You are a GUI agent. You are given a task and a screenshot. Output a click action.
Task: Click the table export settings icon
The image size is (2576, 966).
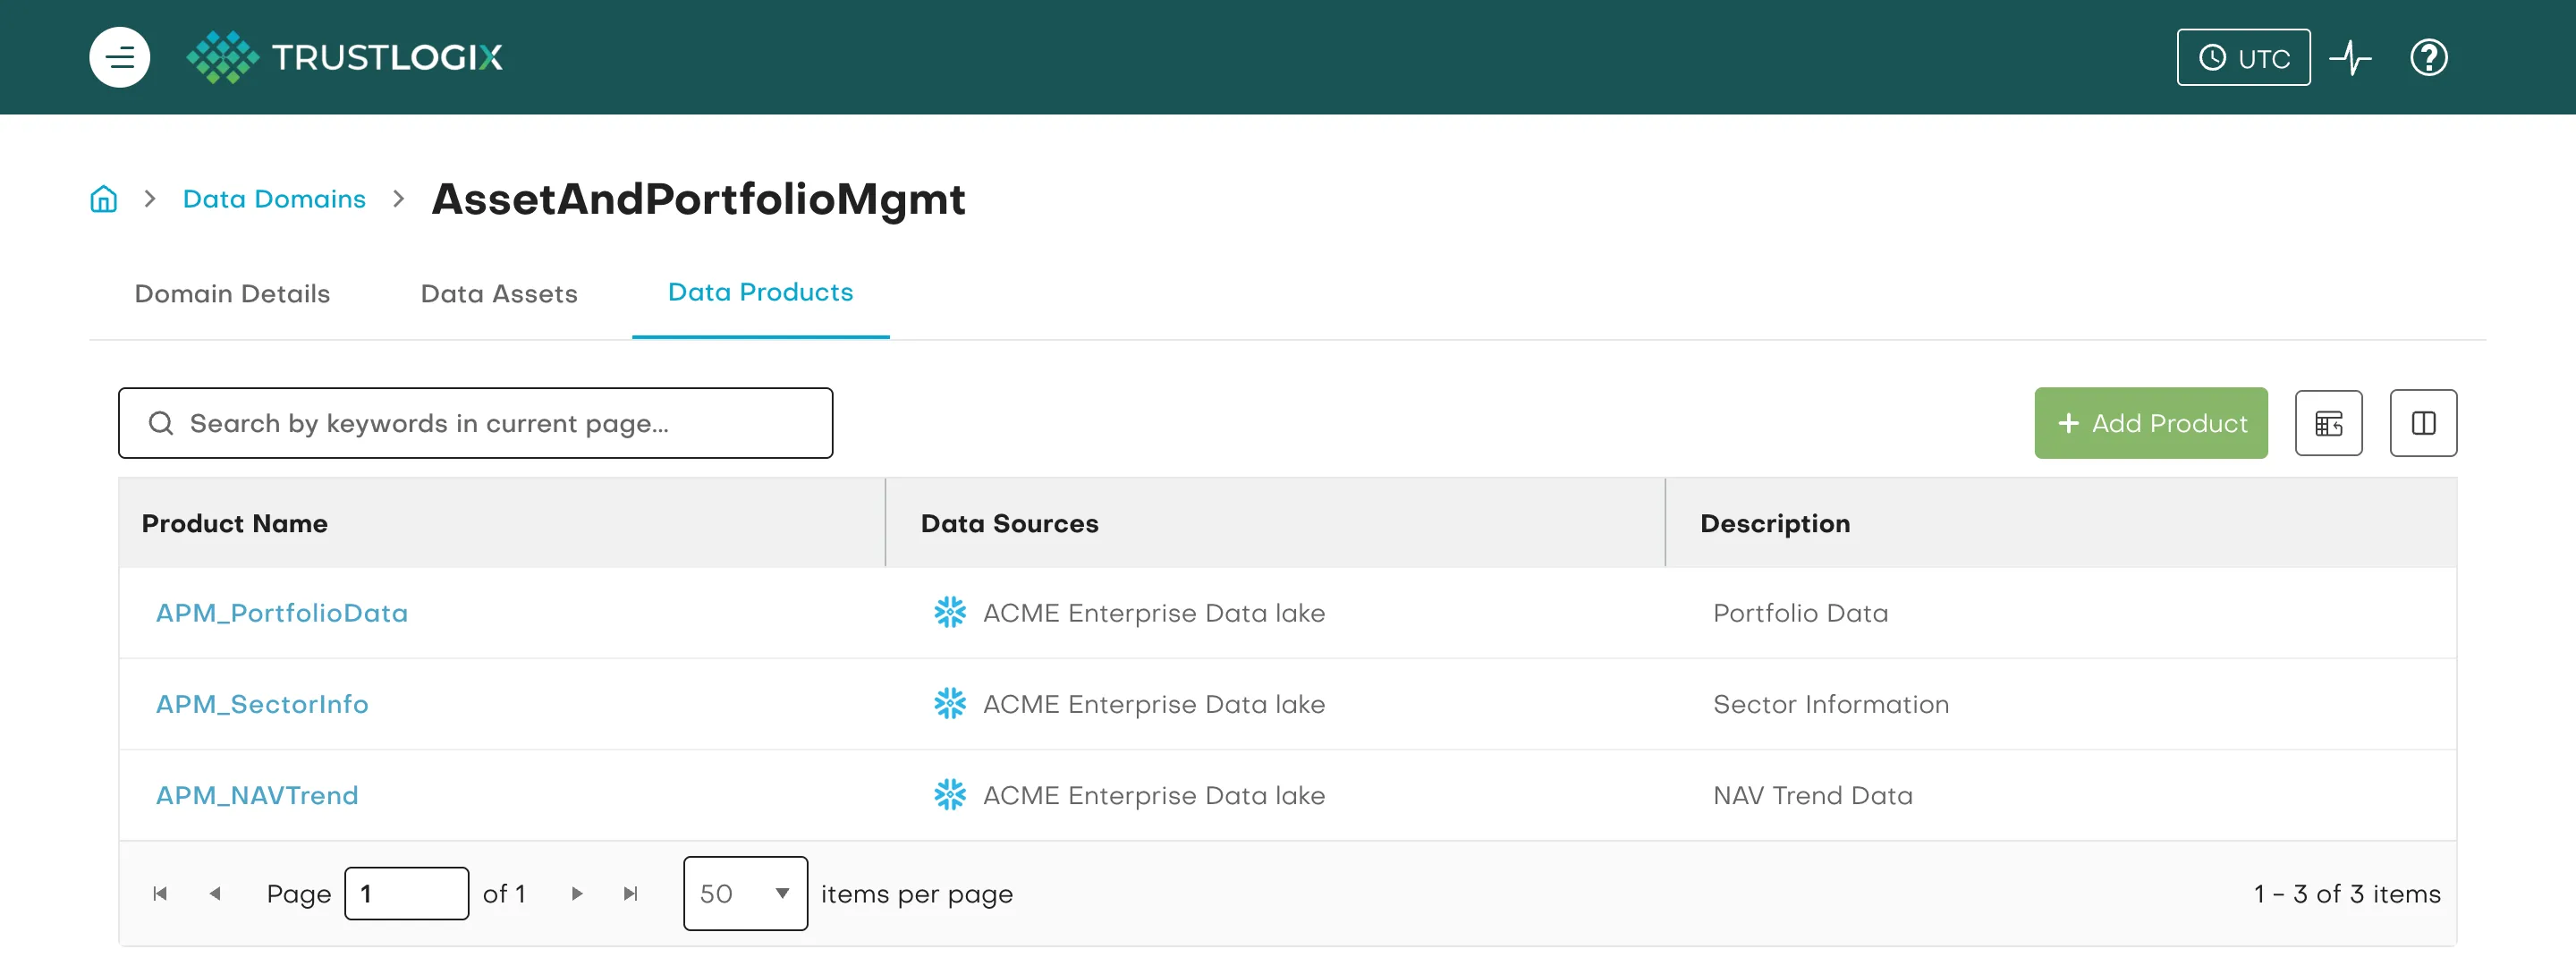coord(2328,423)
